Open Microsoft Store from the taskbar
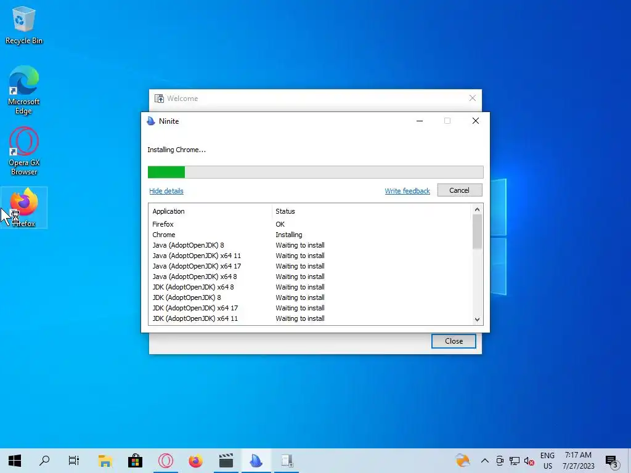The width and height of the screenshot is (631, 473). [x=135, y=461]
